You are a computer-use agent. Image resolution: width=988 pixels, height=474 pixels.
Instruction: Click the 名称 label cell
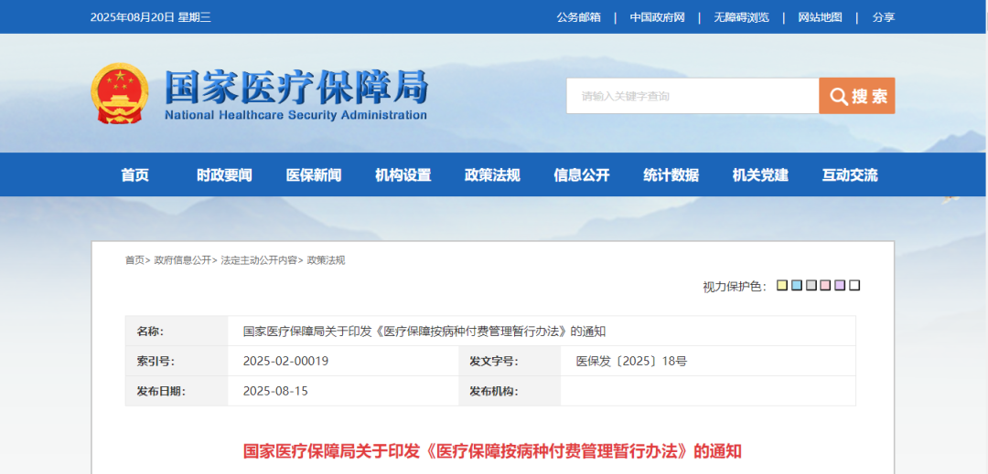click(177, 331)
